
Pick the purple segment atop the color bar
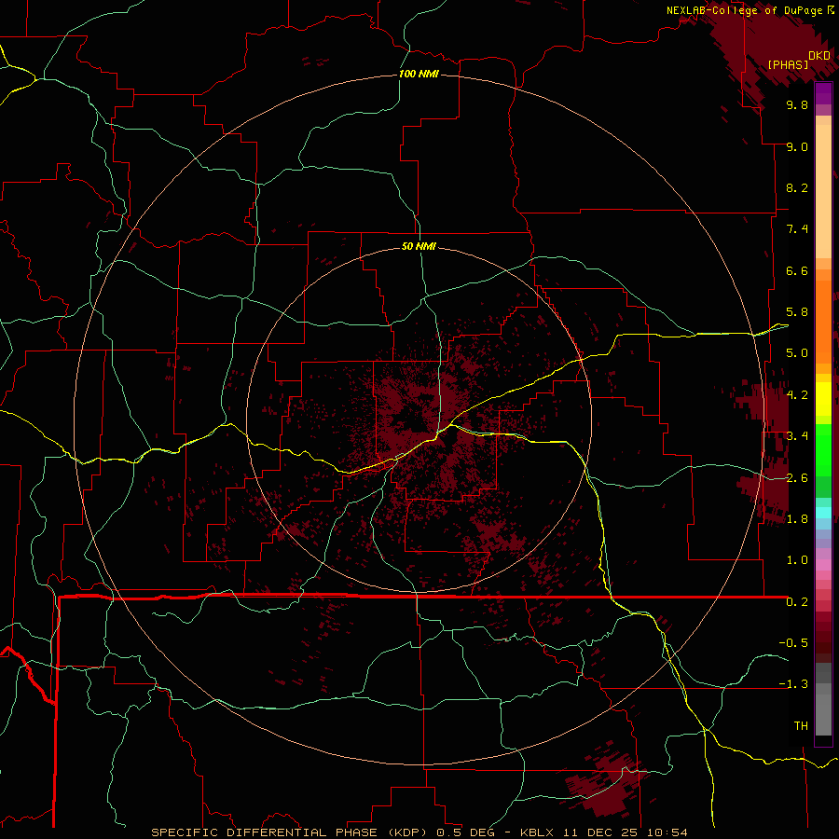pyautogui.click(x=823, y=94)
